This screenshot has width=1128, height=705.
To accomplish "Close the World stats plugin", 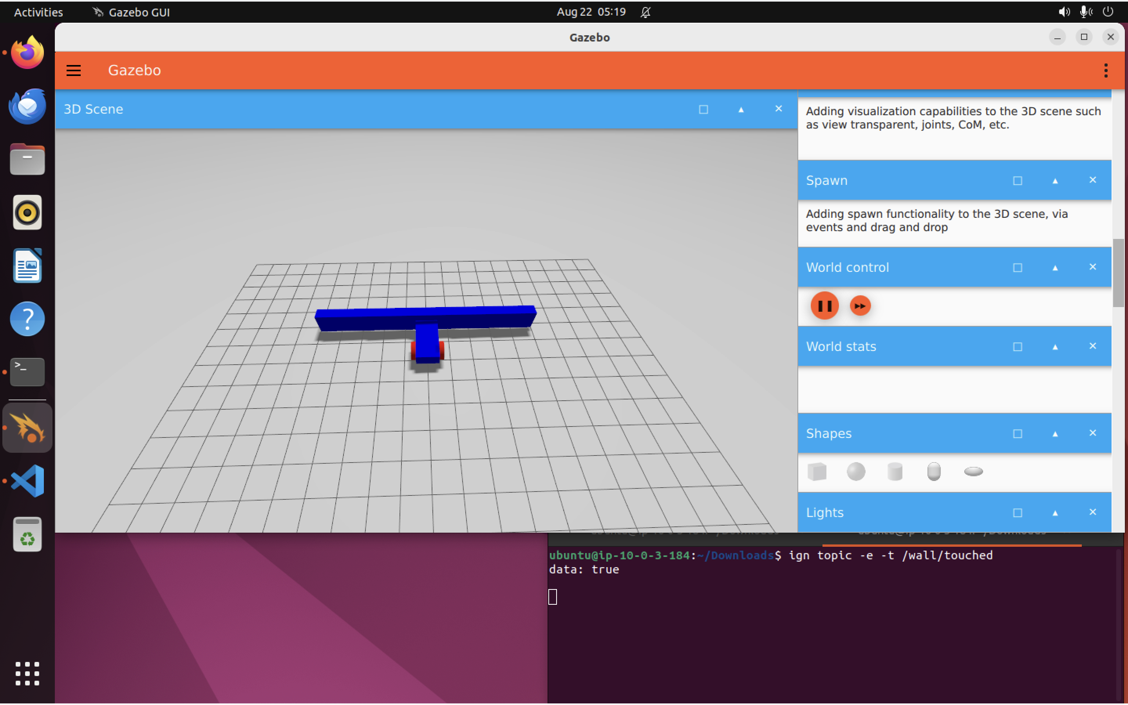I will click(1092, 346).
